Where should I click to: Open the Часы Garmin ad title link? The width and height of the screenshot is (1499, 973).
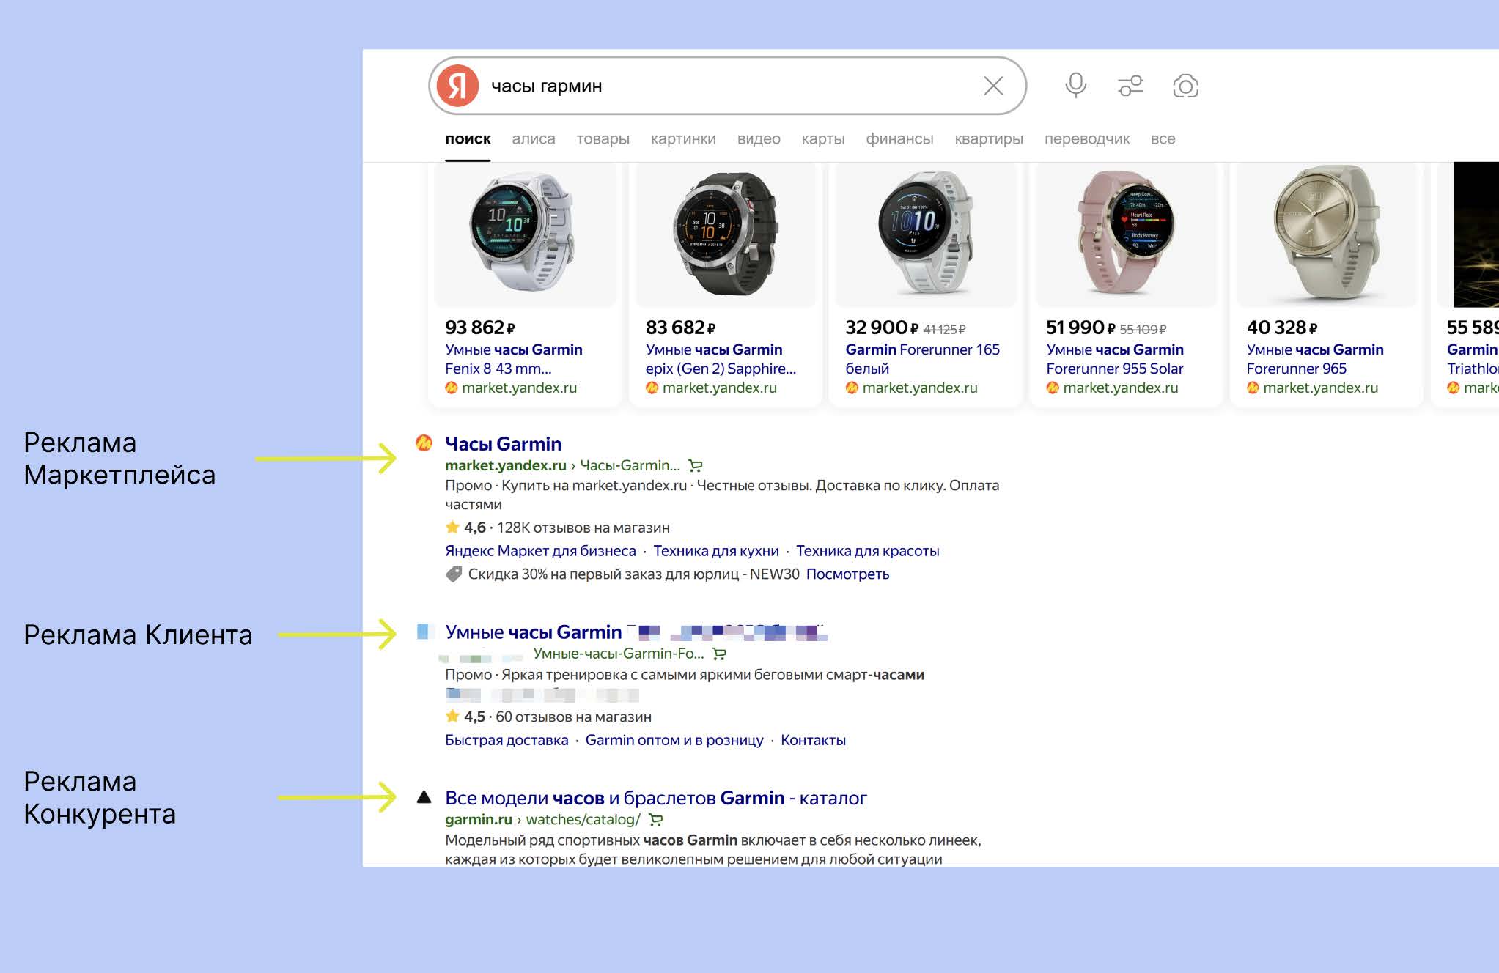point(503,444)
